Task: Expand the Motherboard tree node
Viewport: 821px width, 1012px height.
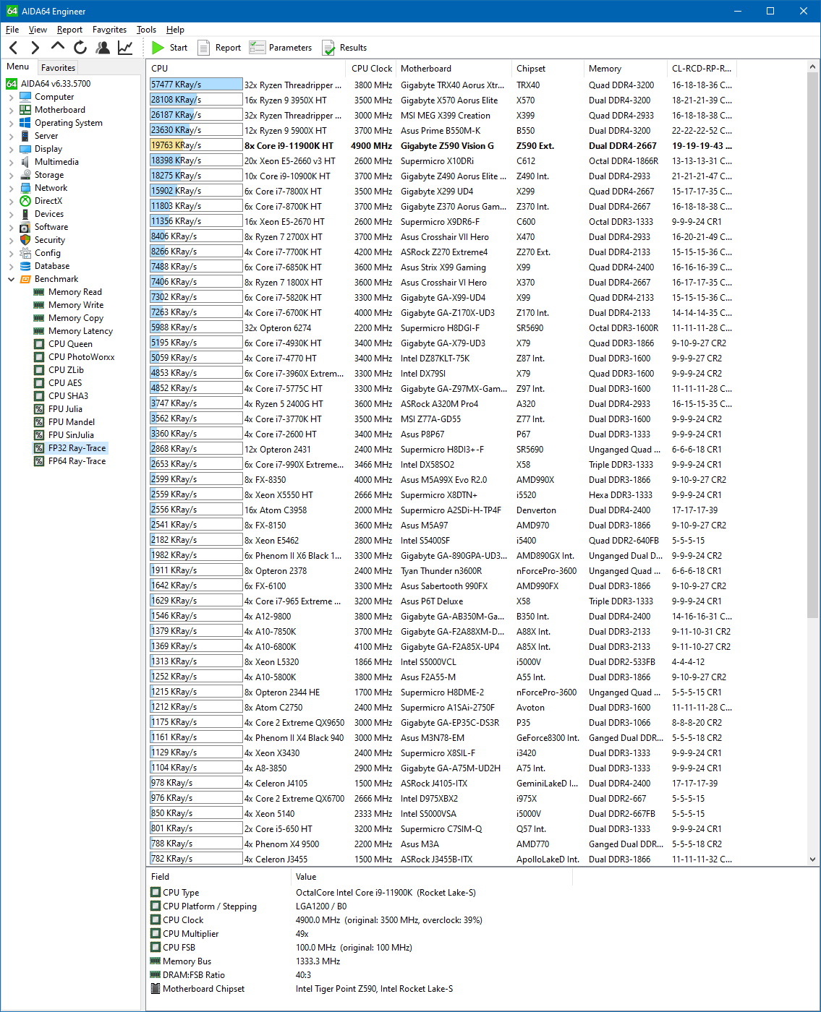Action: click(x=12, y=110)
